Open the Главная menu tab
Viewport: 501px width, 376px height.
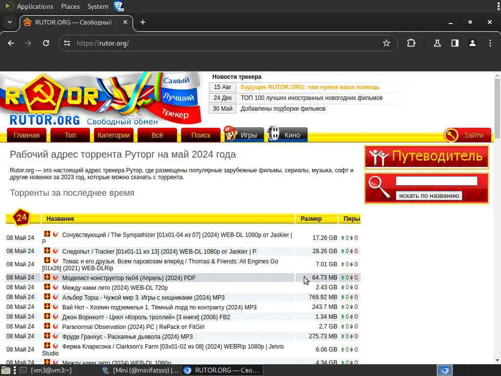(x=26, y=135)
